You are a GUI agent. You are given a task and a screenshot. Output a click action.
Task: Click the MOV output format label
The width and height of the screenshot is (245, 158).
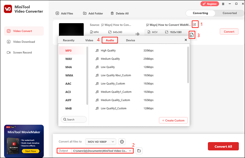[x=155, y=32]
